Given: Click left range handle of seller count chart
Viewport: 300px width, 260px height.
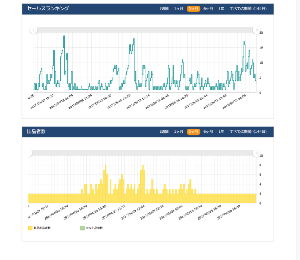Looking at the screenshot, I should (29, 153).
